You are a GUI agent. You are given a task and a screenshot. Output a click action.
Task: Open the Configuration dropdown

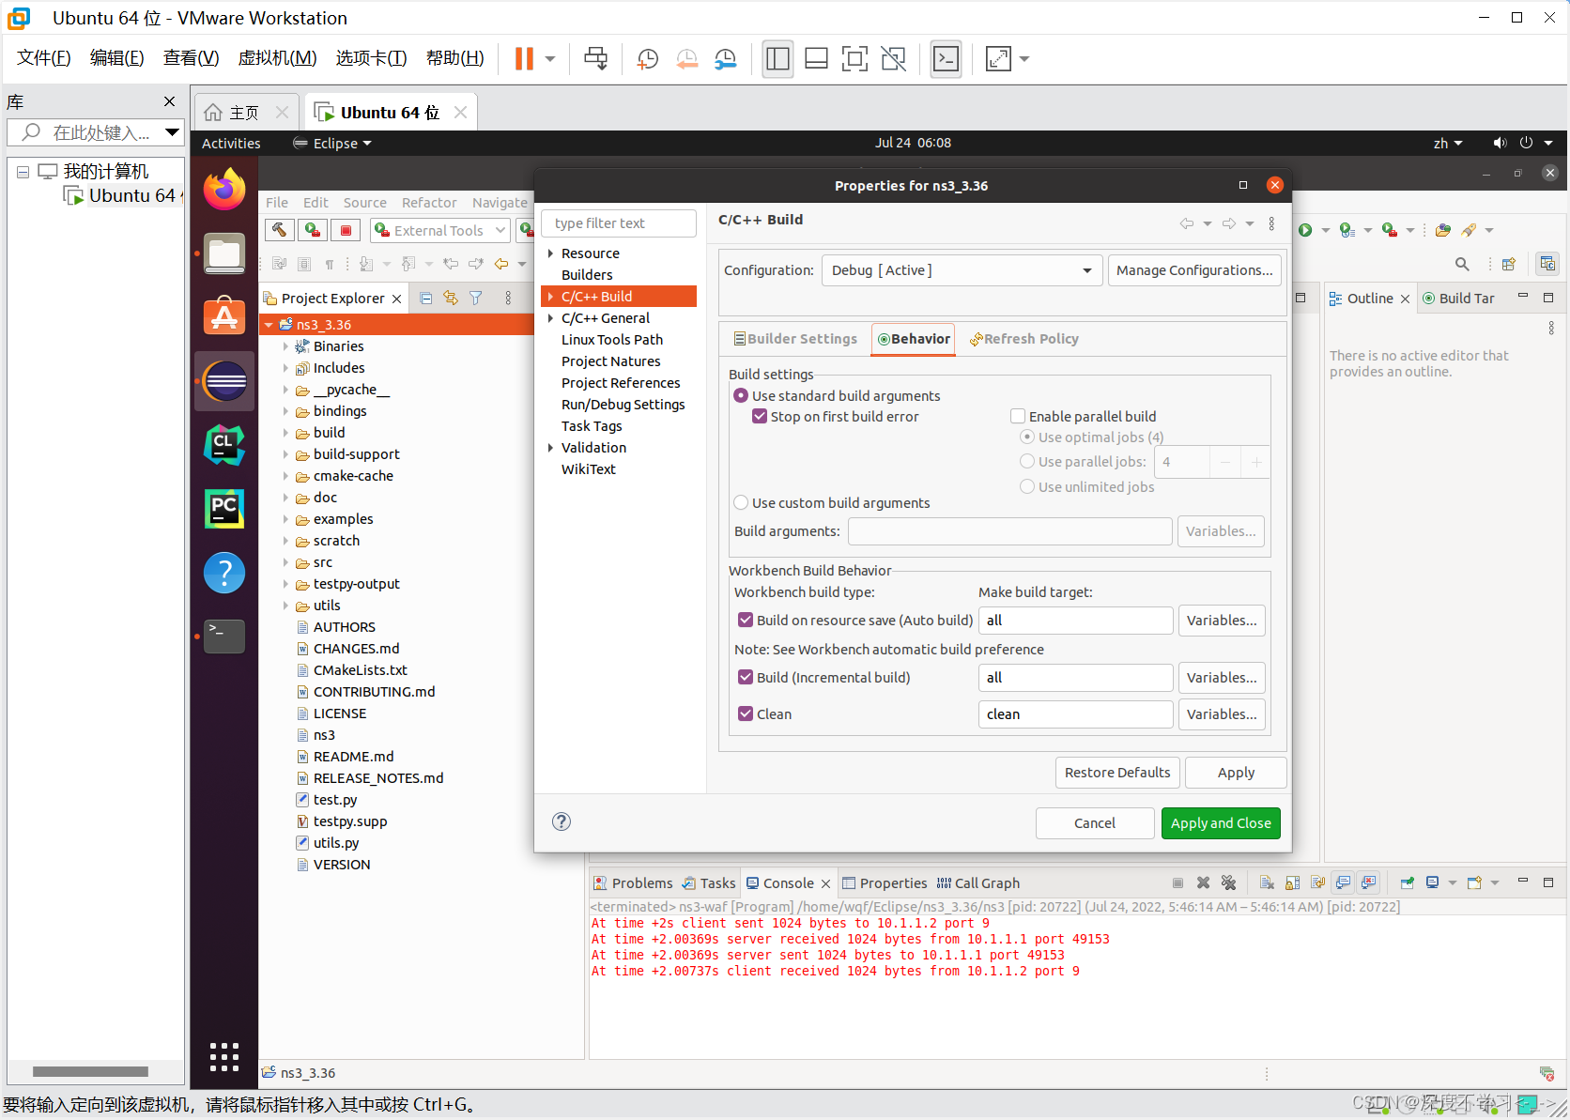pyautogui.click(x=962, y=270)
